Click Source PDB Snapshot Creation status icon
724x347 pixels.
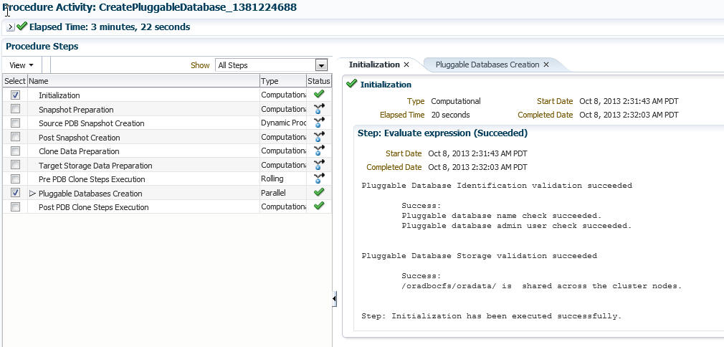coord(318,123)
